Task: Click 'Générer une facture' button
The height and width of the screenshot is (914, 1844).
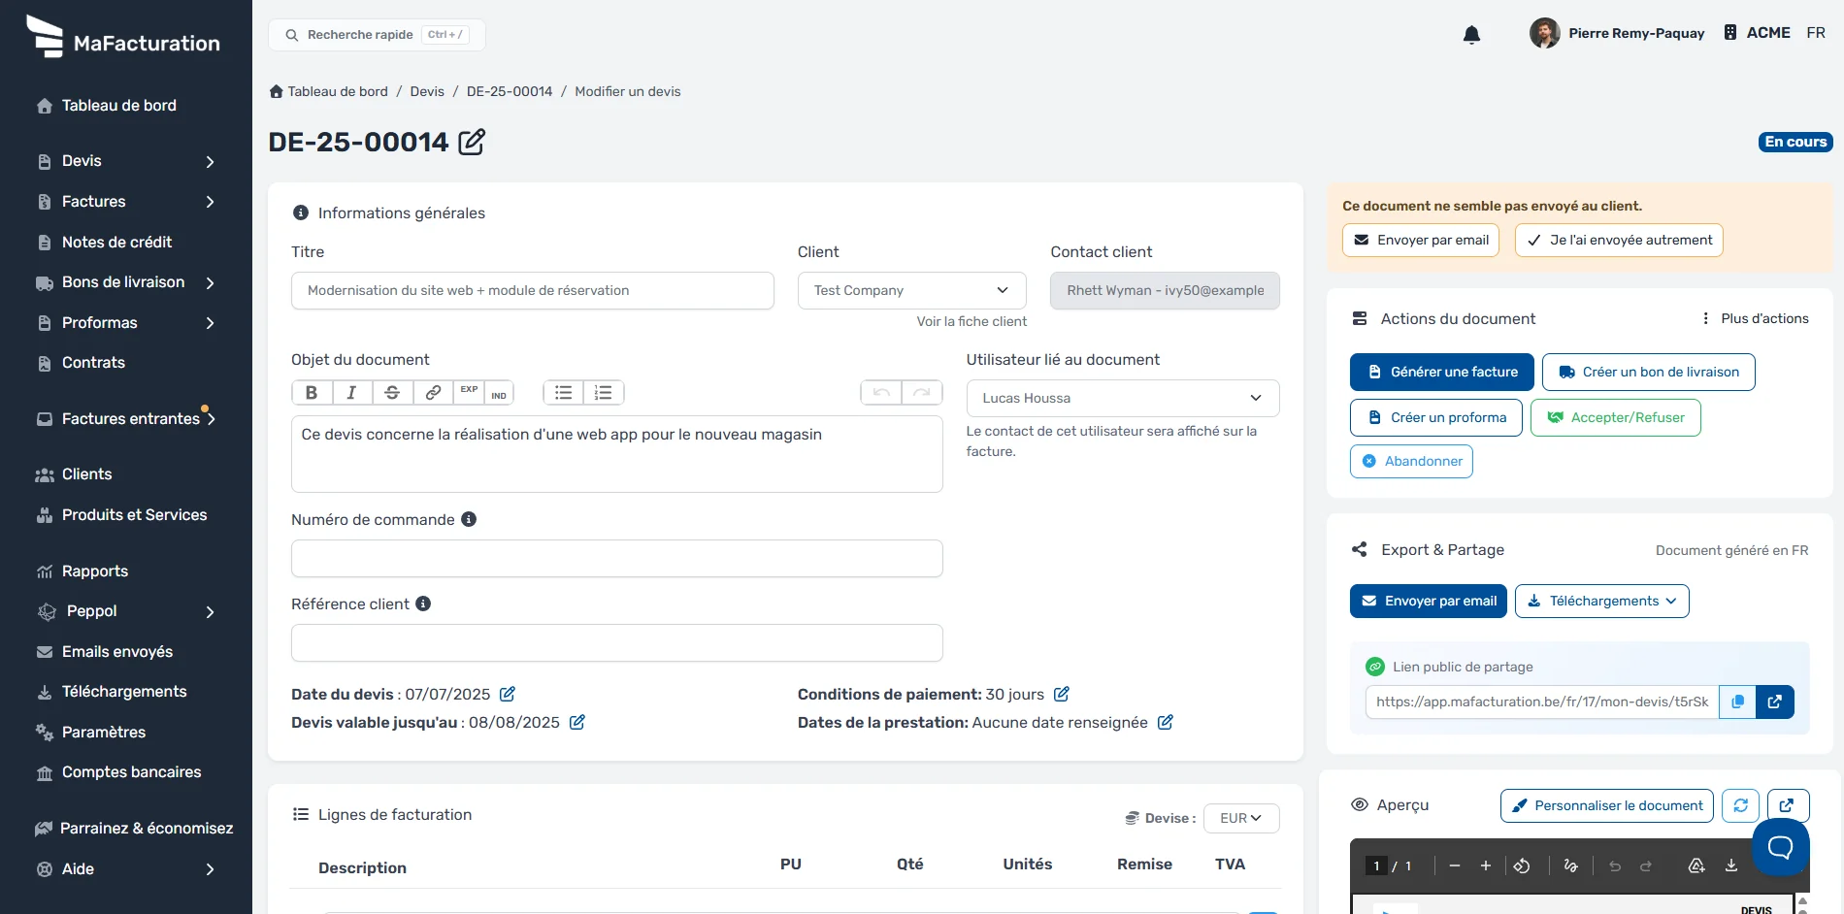Action: (1442, 372)
